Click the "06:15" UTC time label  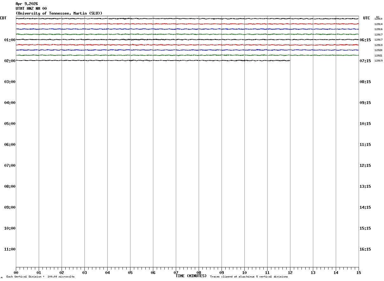pos(365,40)
